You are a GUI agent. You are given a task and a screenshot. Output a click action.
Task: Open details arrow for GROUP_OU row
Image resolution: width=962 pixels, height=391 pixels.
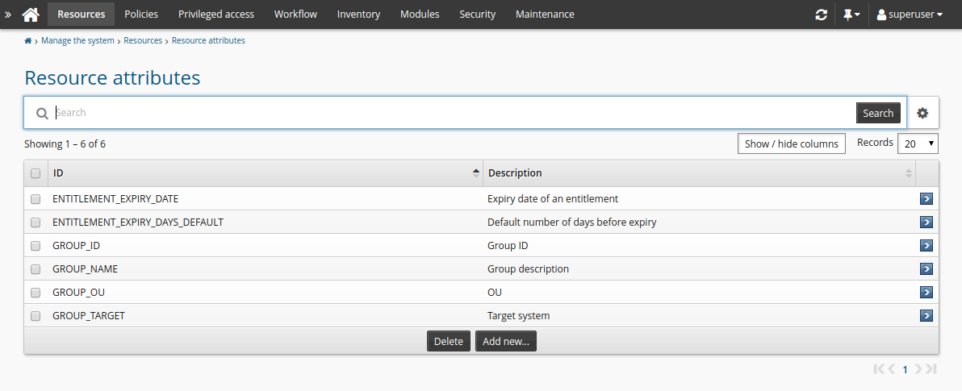pyautogui.click(x=926, y=292)
